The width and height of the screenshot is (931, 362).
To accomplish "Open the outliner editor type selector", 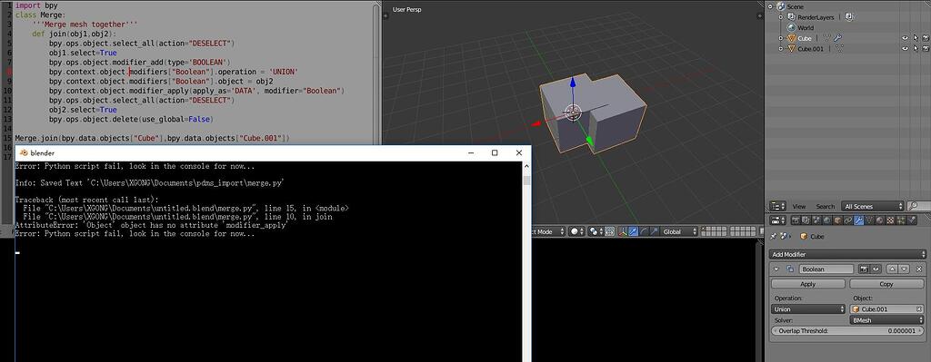I will click(778, 206).
